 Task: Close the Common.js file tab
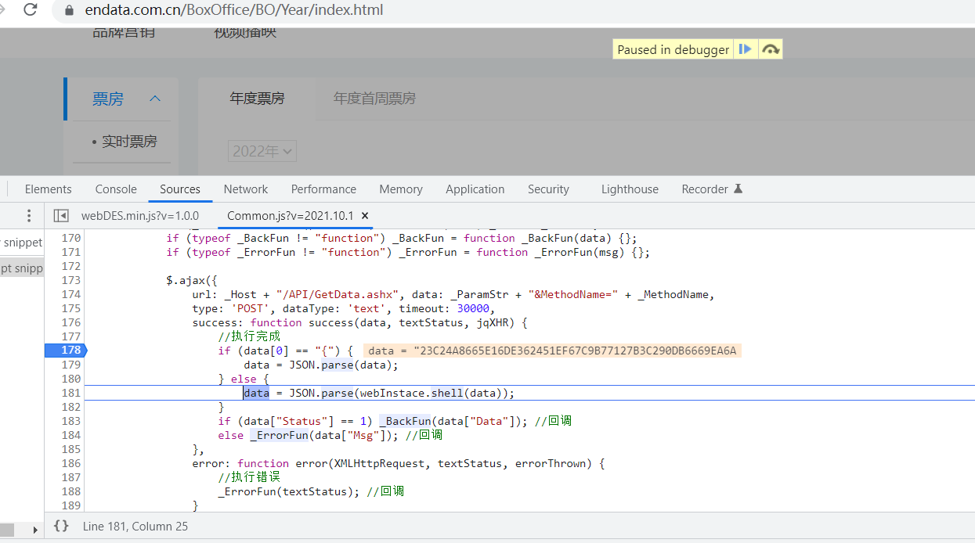click(x=365, y=216)
